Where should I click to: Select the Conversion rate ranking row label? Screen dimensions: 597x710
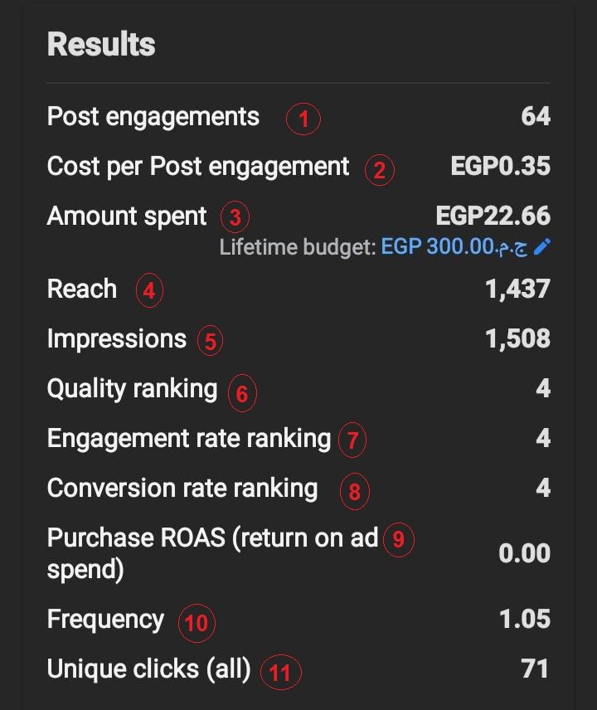(182, 489)
